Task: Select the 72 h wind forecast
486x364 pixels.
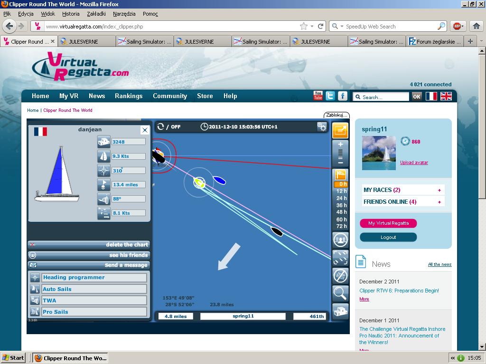Action: pos(342,227)
